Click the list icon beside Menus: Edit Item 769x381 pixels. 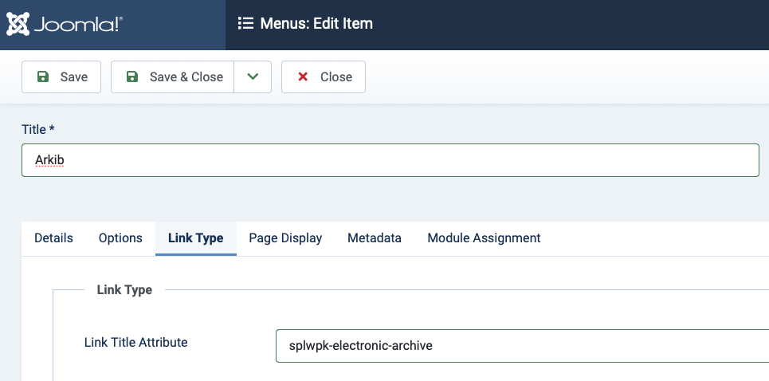click(x=245, y=24)
